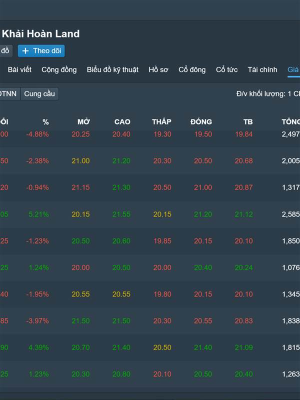Click the high price 20.80

121,374
